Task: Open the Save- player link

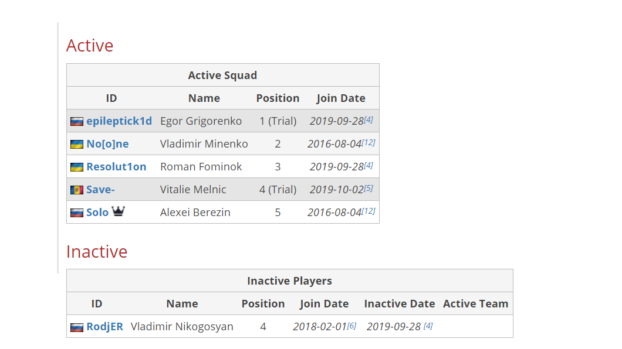Action: 100,190
